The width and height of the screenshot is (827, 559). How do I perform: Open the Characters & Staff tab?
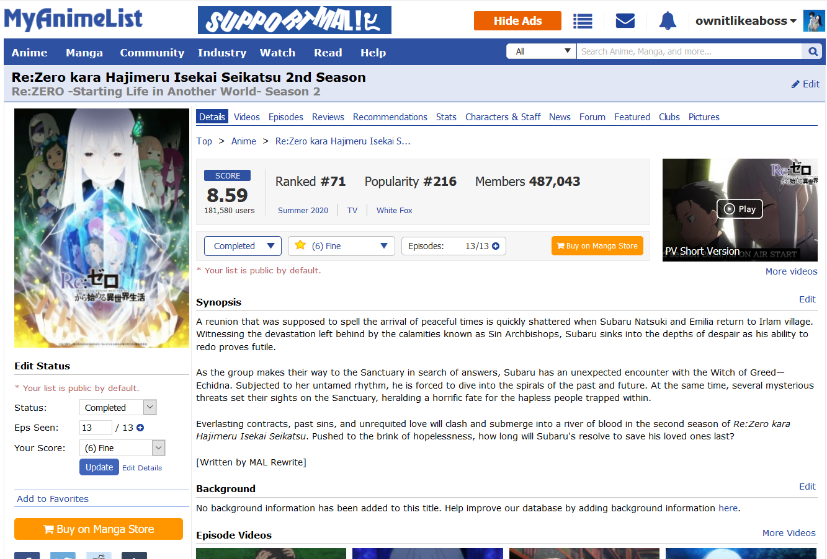point(503,117)
